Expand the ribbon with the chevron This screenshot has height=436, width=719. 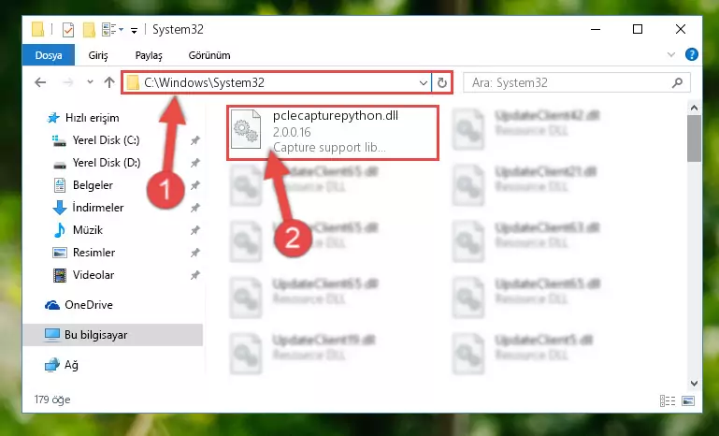671,54
